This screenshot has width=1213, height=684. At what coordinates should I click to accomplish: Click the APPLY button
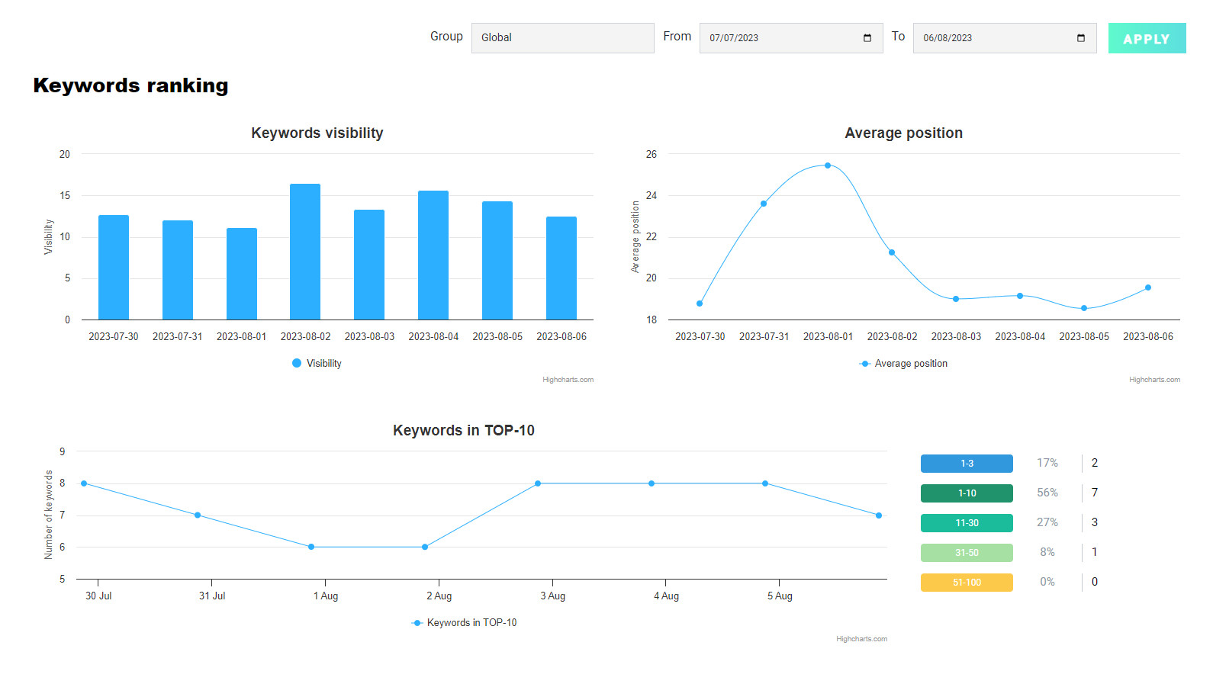point(1146,38)
